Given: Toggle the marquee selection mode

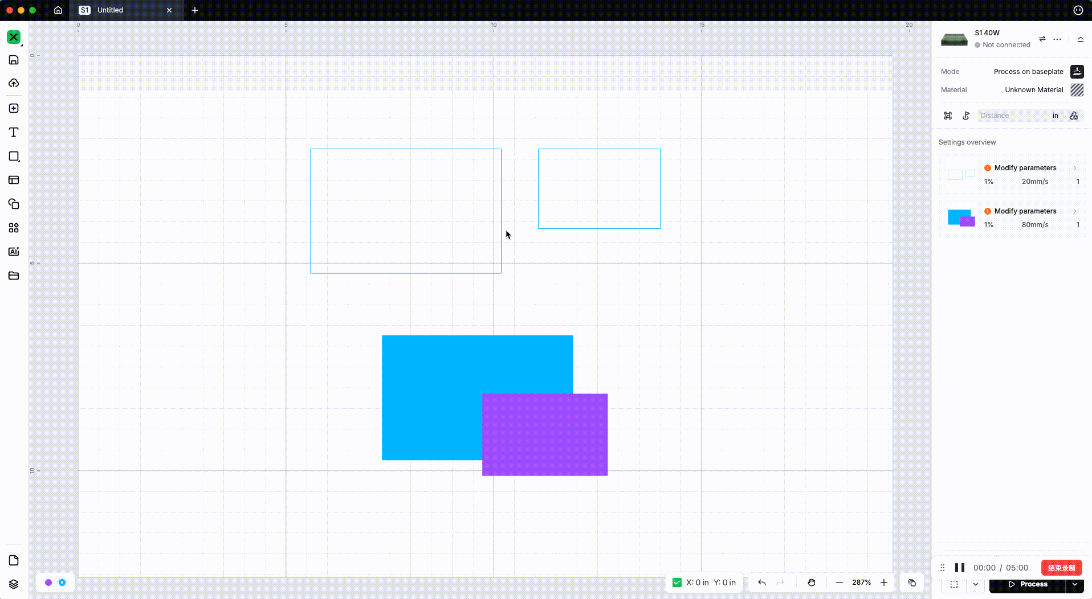Looking at the screenshot, I should coord(955,584).
